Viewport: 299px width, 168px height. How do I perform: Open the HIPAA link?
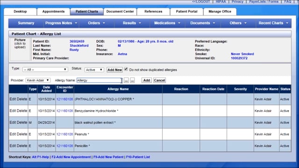[x=221, y=1]
